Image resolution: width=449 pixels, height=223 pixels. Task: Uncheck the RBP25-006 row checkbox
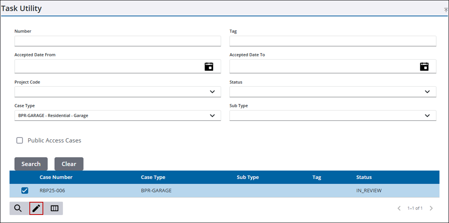tap(25, 190)
